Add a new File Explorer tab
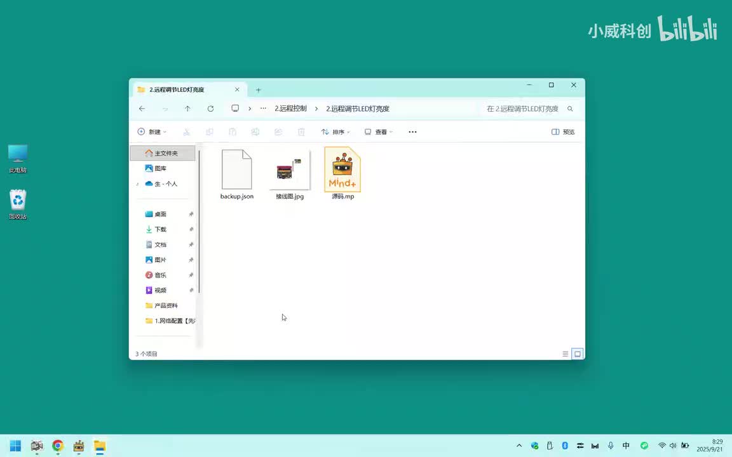 pyautogui.click(x=258, y=90)
